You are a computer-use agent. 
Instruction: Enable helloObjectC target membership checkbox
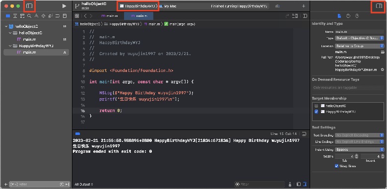[316, 106]
